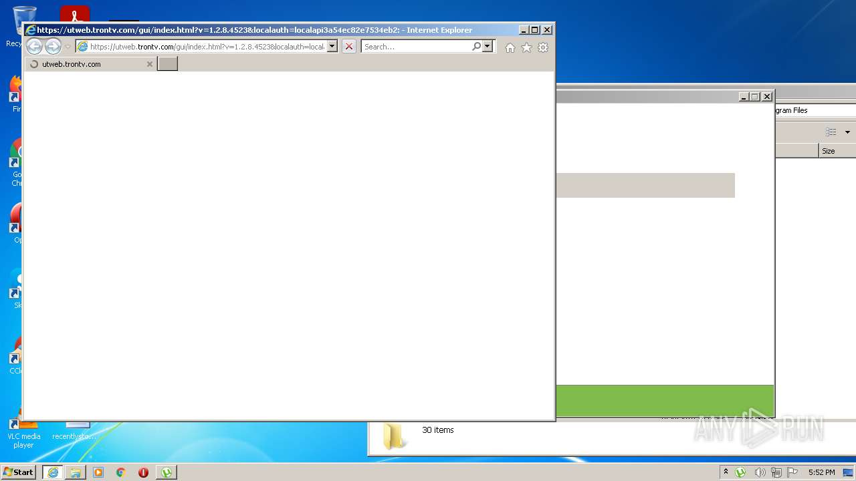The image size is (856, 481).
Task: Close the background uTorrent window
Action: [x=767, y=97]
